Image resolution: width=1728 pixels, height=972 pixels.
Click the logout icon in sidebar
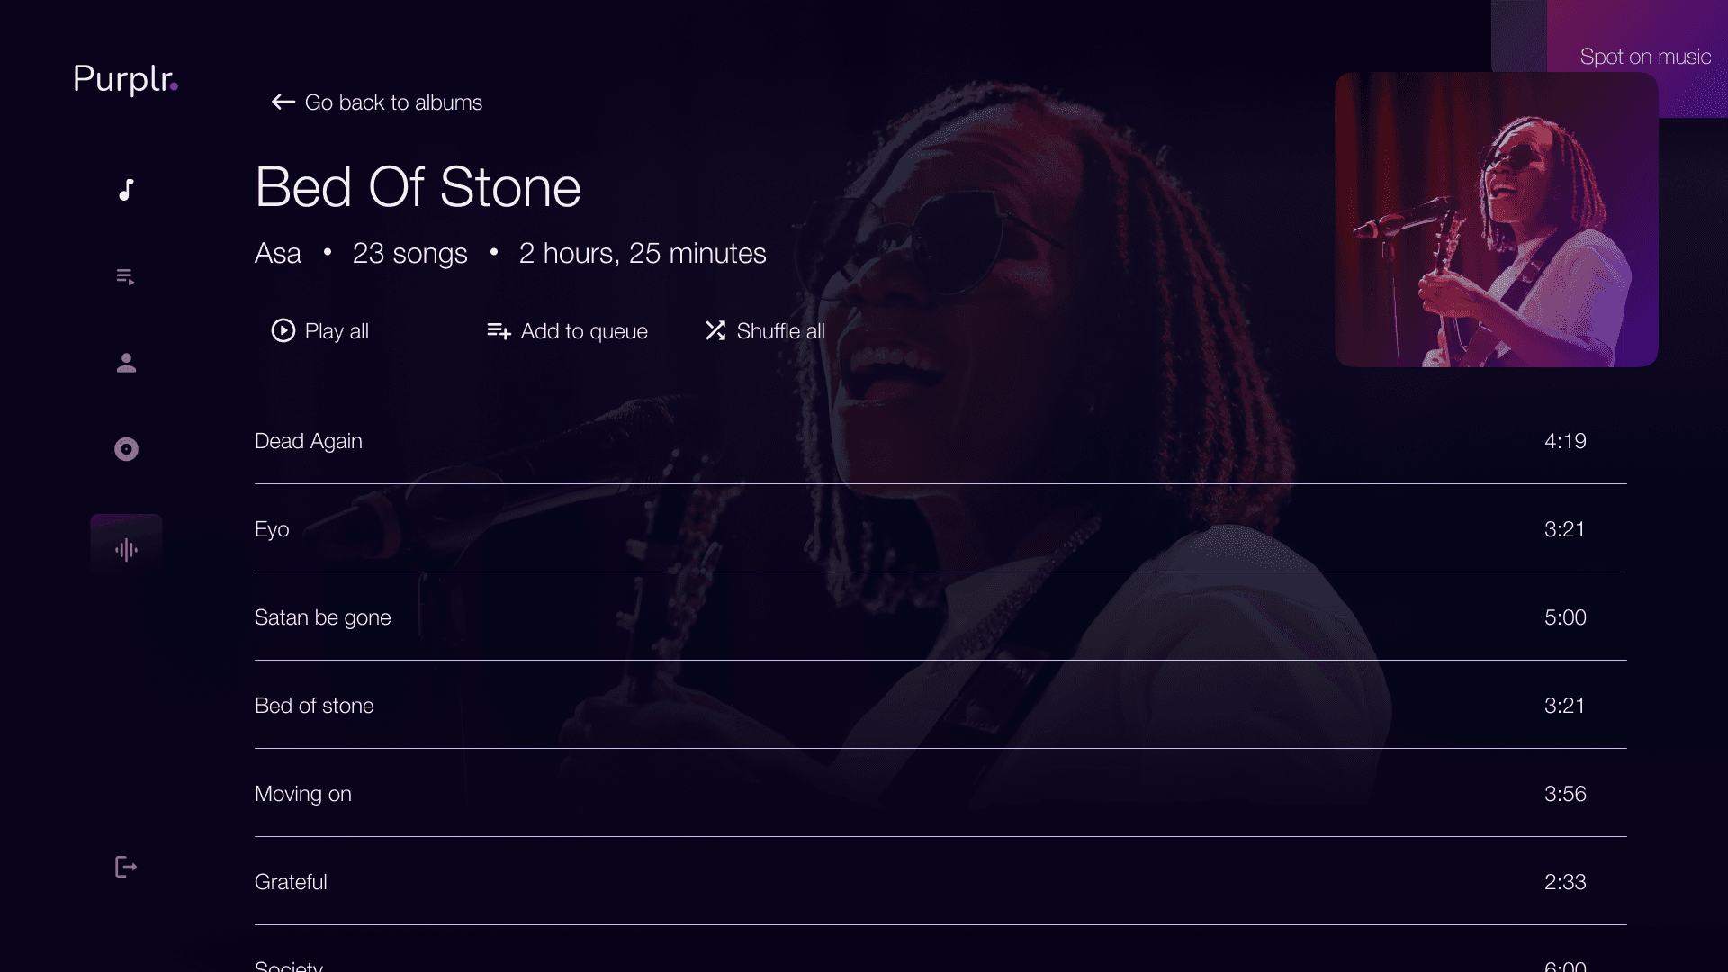click(x=126, y=867)
